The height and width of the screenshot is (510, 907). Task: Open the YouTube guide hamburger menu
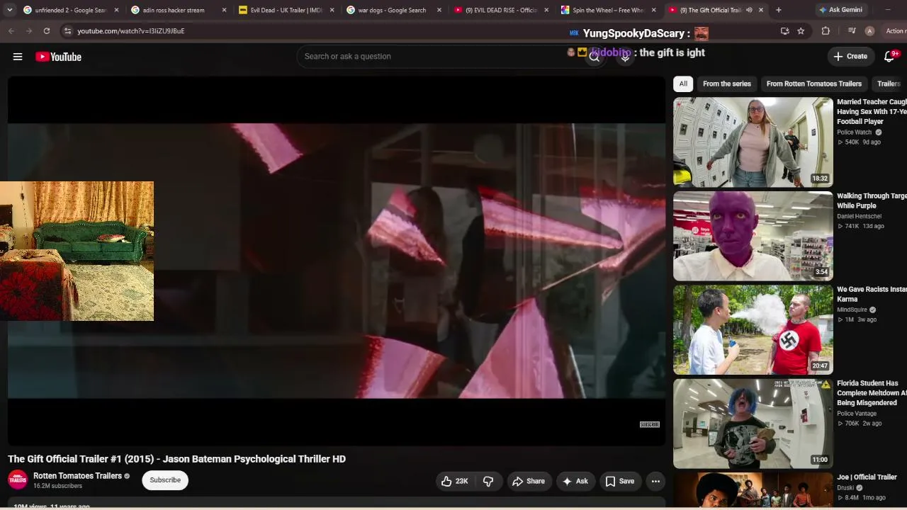pos(18,57)
